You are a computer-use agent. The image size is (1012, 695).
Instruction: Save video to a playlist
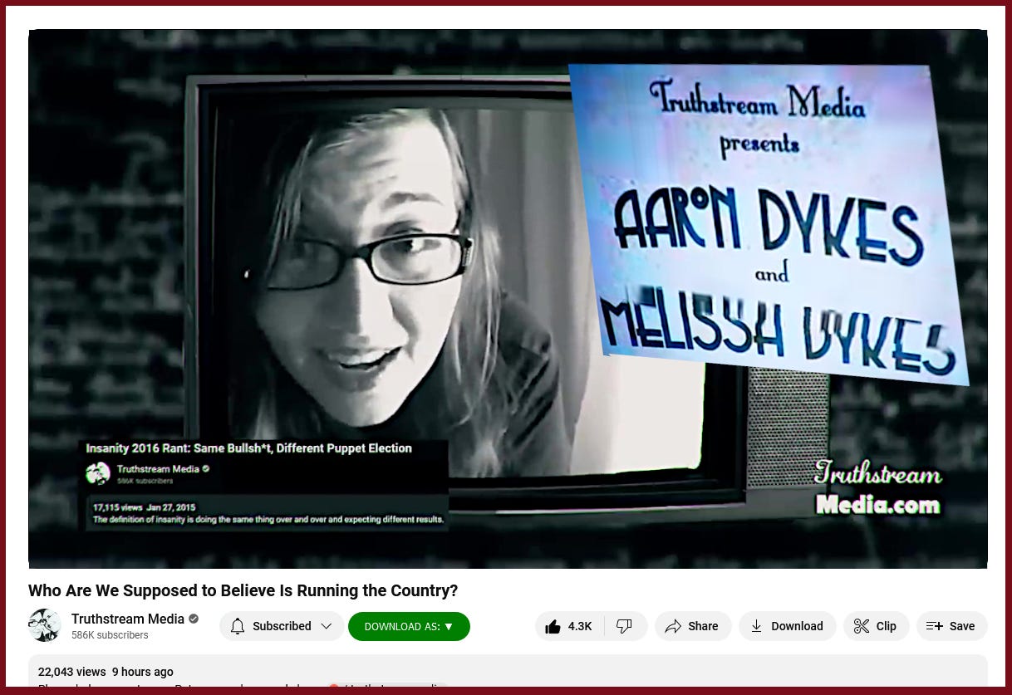952,626
